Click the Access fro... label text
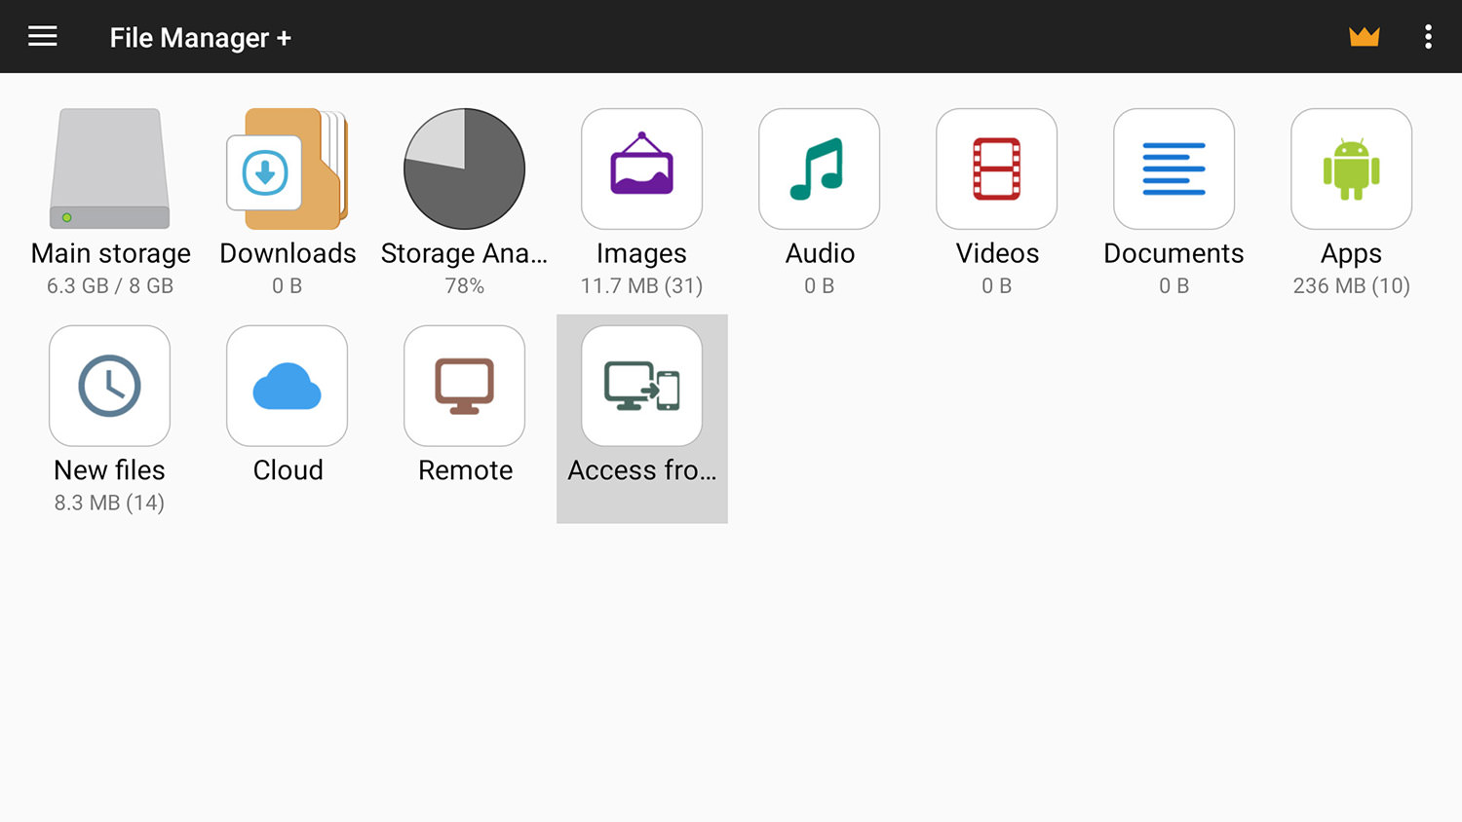1462x822 pixels. [x=642, y=470]
